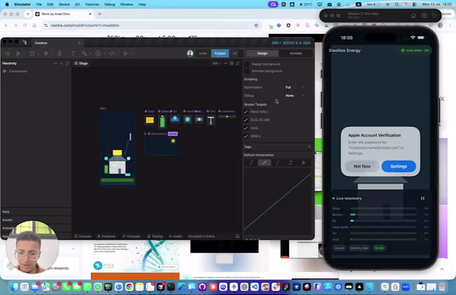456x295 pixels.
Task: Select the arrow selection tool
Action: point(18,54)
